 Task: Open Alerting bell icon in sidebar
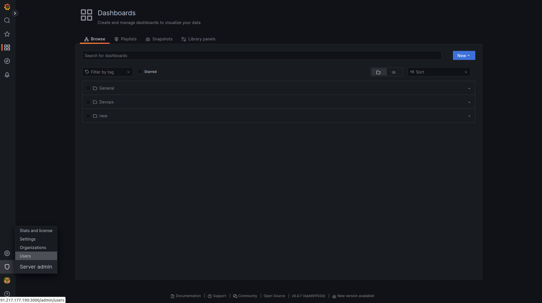pos(7,75)
